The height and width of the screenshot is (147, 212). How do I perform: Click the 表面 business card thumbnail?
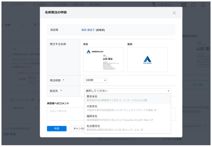(103, 60)
